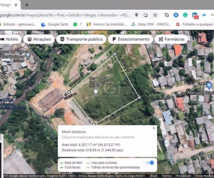214x178 pixels.
Task: Select the bottom measurement point above the dialog
Action: (x=94, y=124)
